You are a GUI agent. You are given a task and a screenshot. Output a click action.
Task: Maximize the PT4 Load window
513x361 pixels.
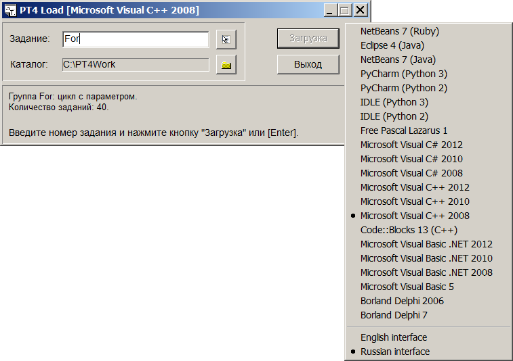click(344, 10)
